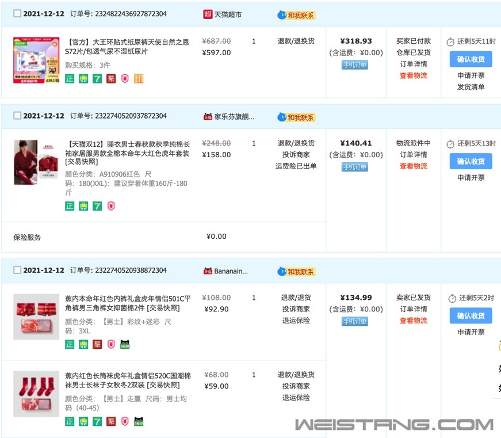Click the 手机订单 tag under ¥318.93
The width and height of the screenshot is (501, 438).
click(355, 65)
